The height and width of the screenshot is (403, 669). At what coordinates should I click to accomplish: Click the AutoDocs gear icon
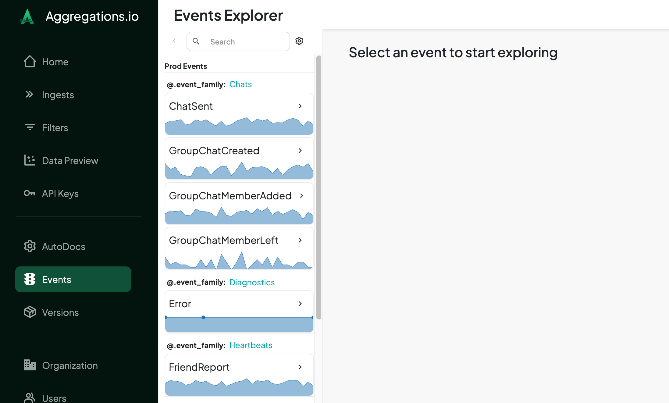tap(30, 246)
